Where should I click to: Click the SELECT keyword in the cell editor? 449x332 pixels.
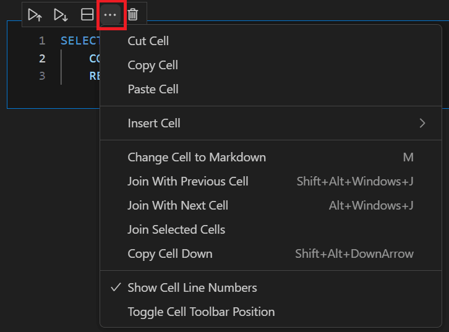[80, 41]
